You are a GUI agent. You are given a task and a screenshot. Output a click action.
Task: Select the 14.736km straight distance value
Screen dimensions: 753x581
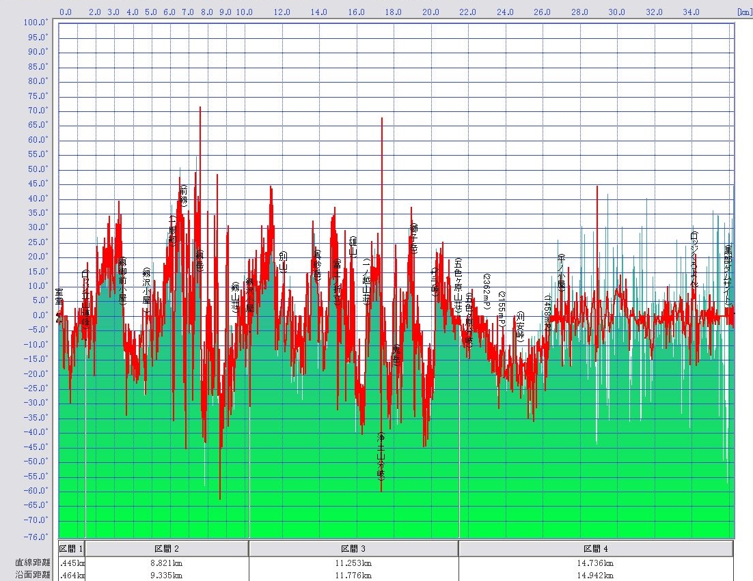[596, 563]
